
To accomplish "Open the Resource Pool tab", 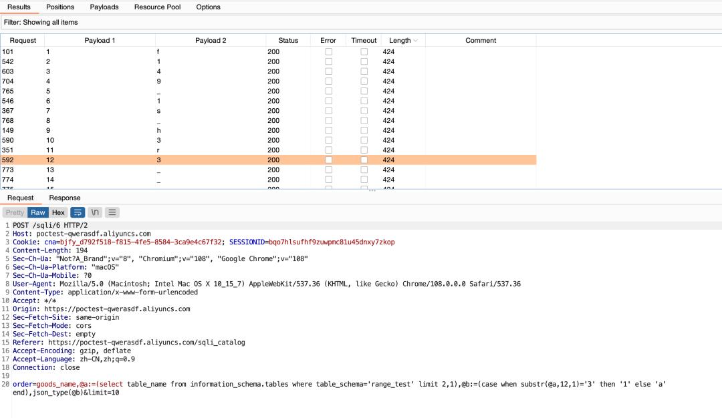I will pos(158,7).
